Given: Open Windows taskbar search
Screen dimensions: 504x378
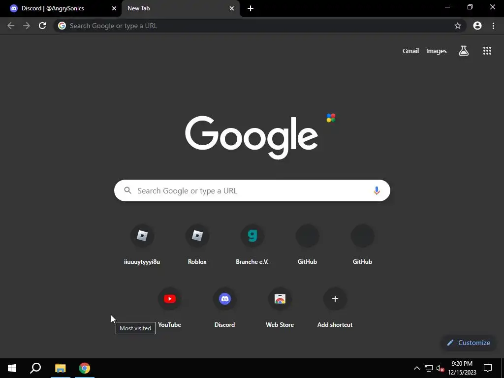Looking at the screenshot, I should pyautogui.click(x=35, y=368).
